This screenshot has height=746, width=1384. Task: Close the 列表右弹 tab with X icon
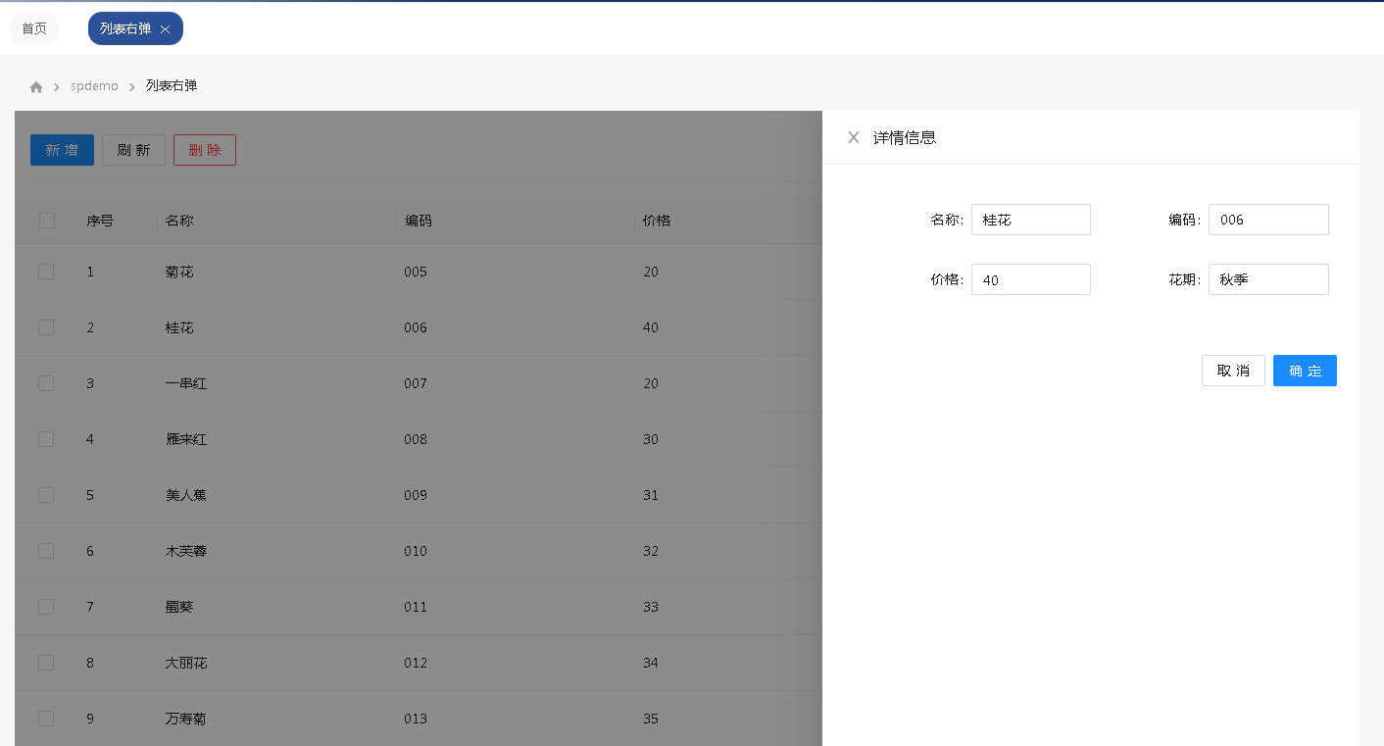click(x=165, y=29)
